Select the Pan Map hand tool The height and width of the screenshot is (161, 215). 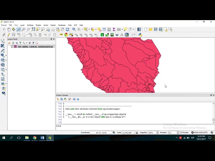click(9, 29)
